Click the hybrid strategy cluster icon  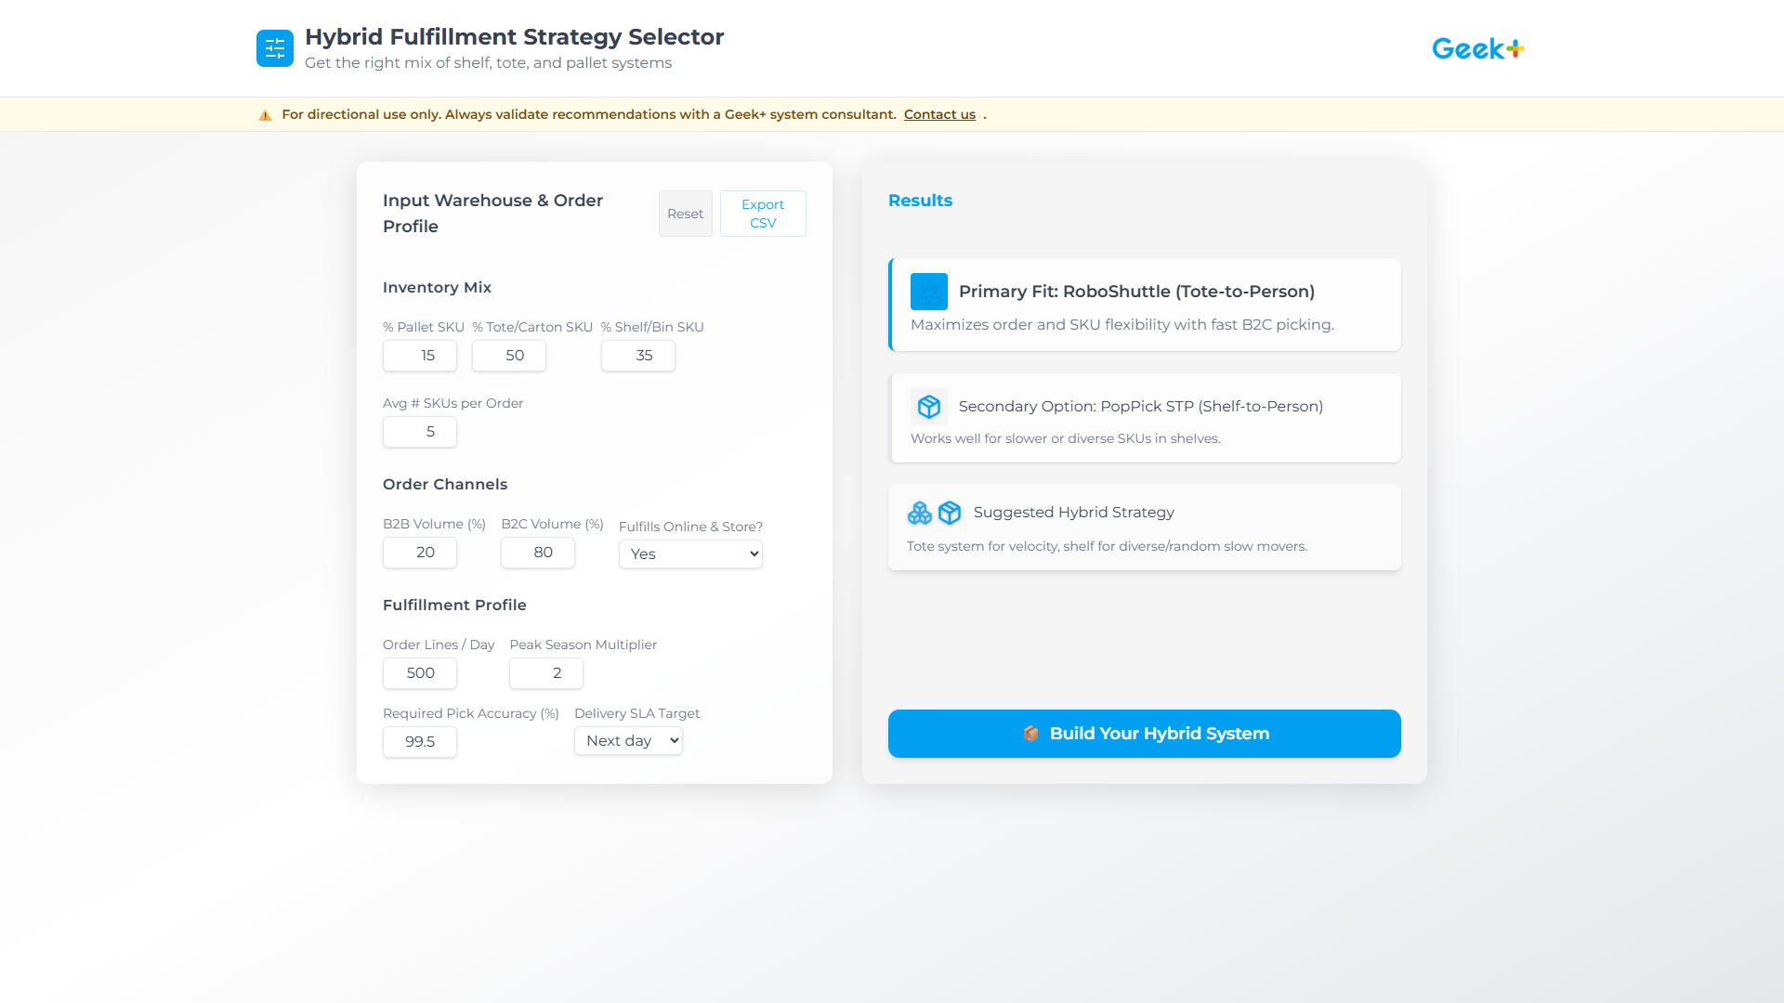(920, 513)
